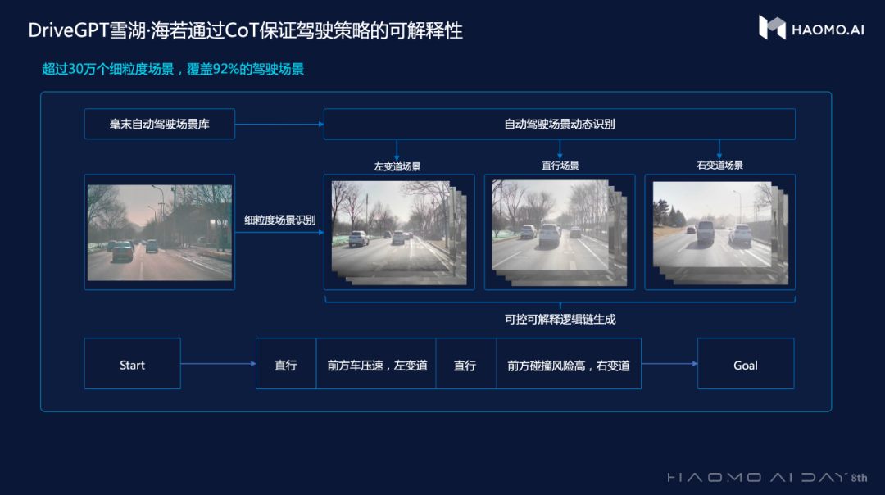Click the Start box
Viewport: 885px width, 495px height.
click(x=133, y=364)
